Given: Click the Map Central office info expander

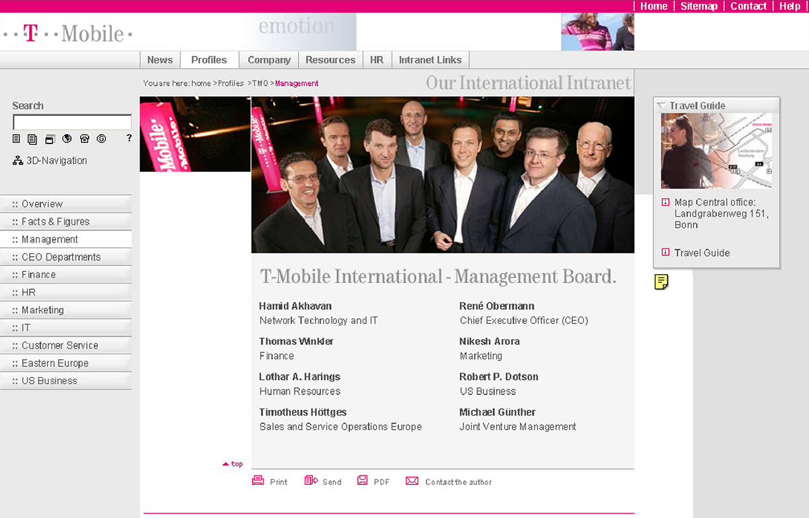Looking at the screenshot, I should (x=666, y=202).
